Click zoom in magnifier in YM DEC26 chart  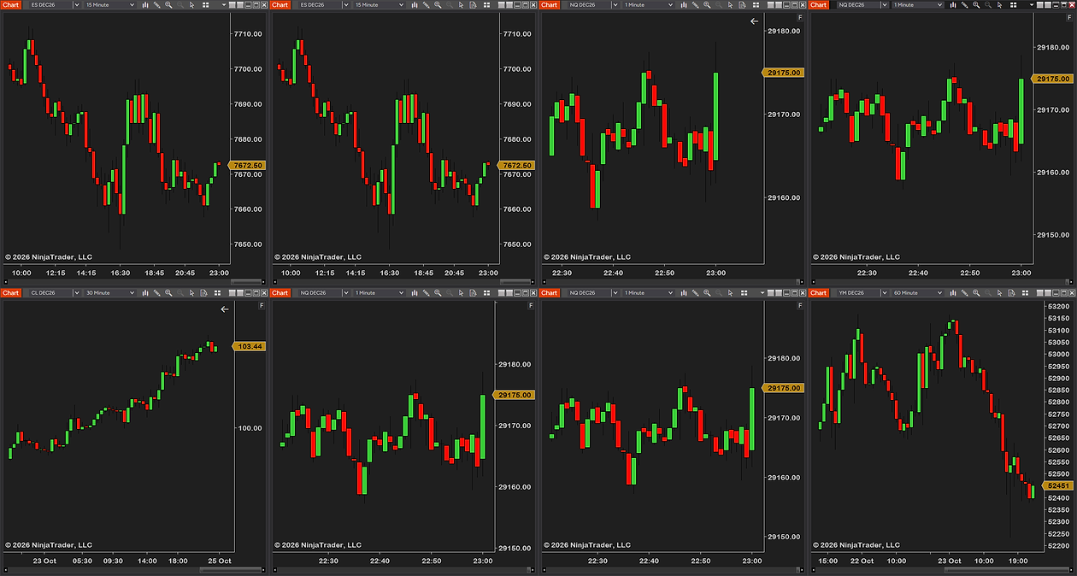(976, 293)
